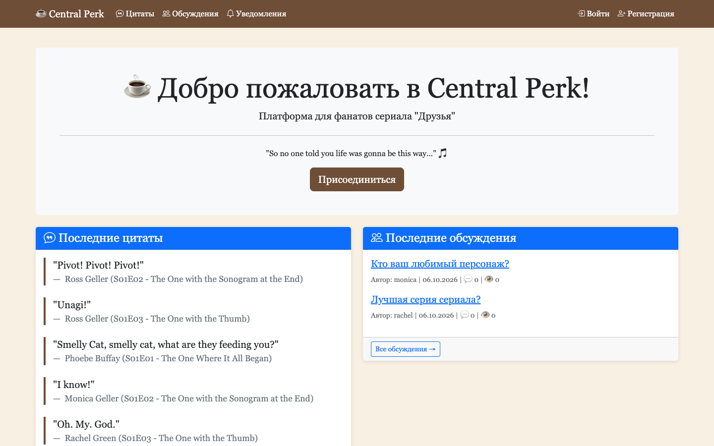
Task: Open the Цитаты menu item
Action: coord(135,13)
